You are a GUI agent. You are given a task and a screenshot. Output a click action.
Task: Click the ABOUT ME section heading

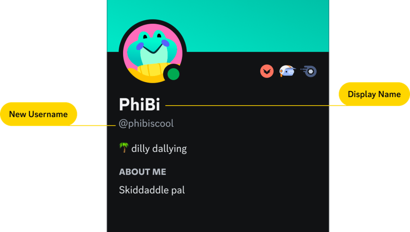tap(143, 172)
